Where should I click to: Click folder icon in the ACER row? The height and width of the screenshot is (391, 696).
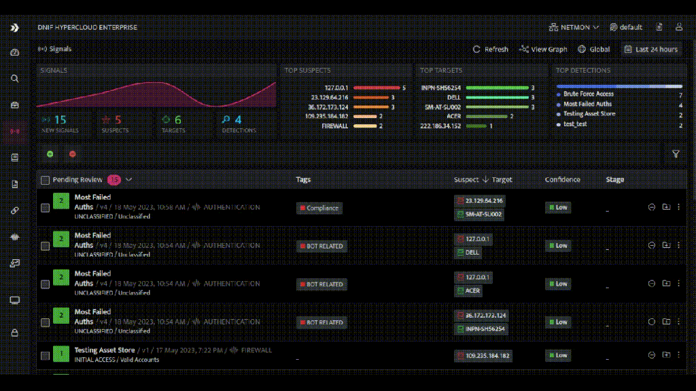pyautogui.click(x=666, y=283)
